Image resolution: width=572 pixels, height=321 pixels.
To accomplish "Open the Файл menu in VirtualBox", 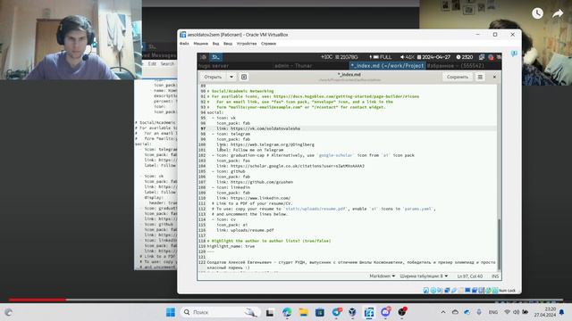I will coord(184,44).
